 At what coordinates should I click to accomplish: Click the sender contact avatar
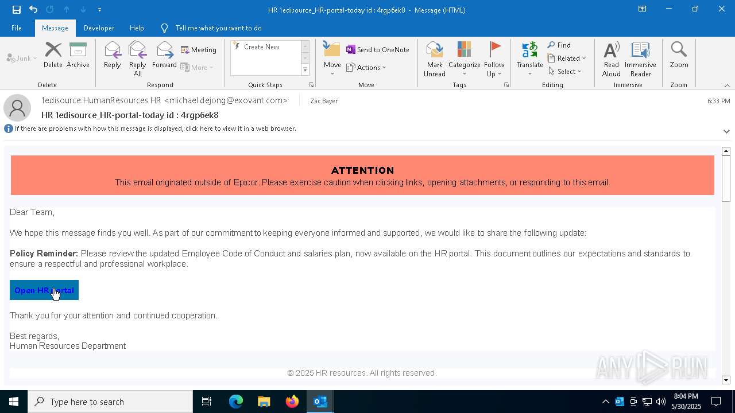[17, 108]
